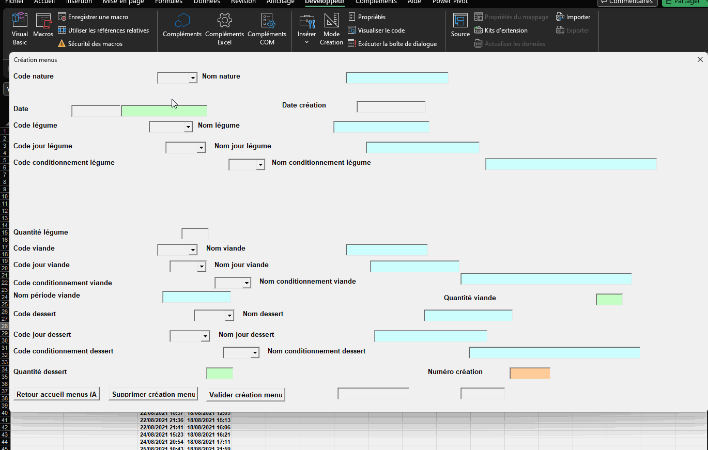Open the Power Pivot tab
Image resolution: width=708 pixels, height=450 pixels.
(x=450, y=2)
